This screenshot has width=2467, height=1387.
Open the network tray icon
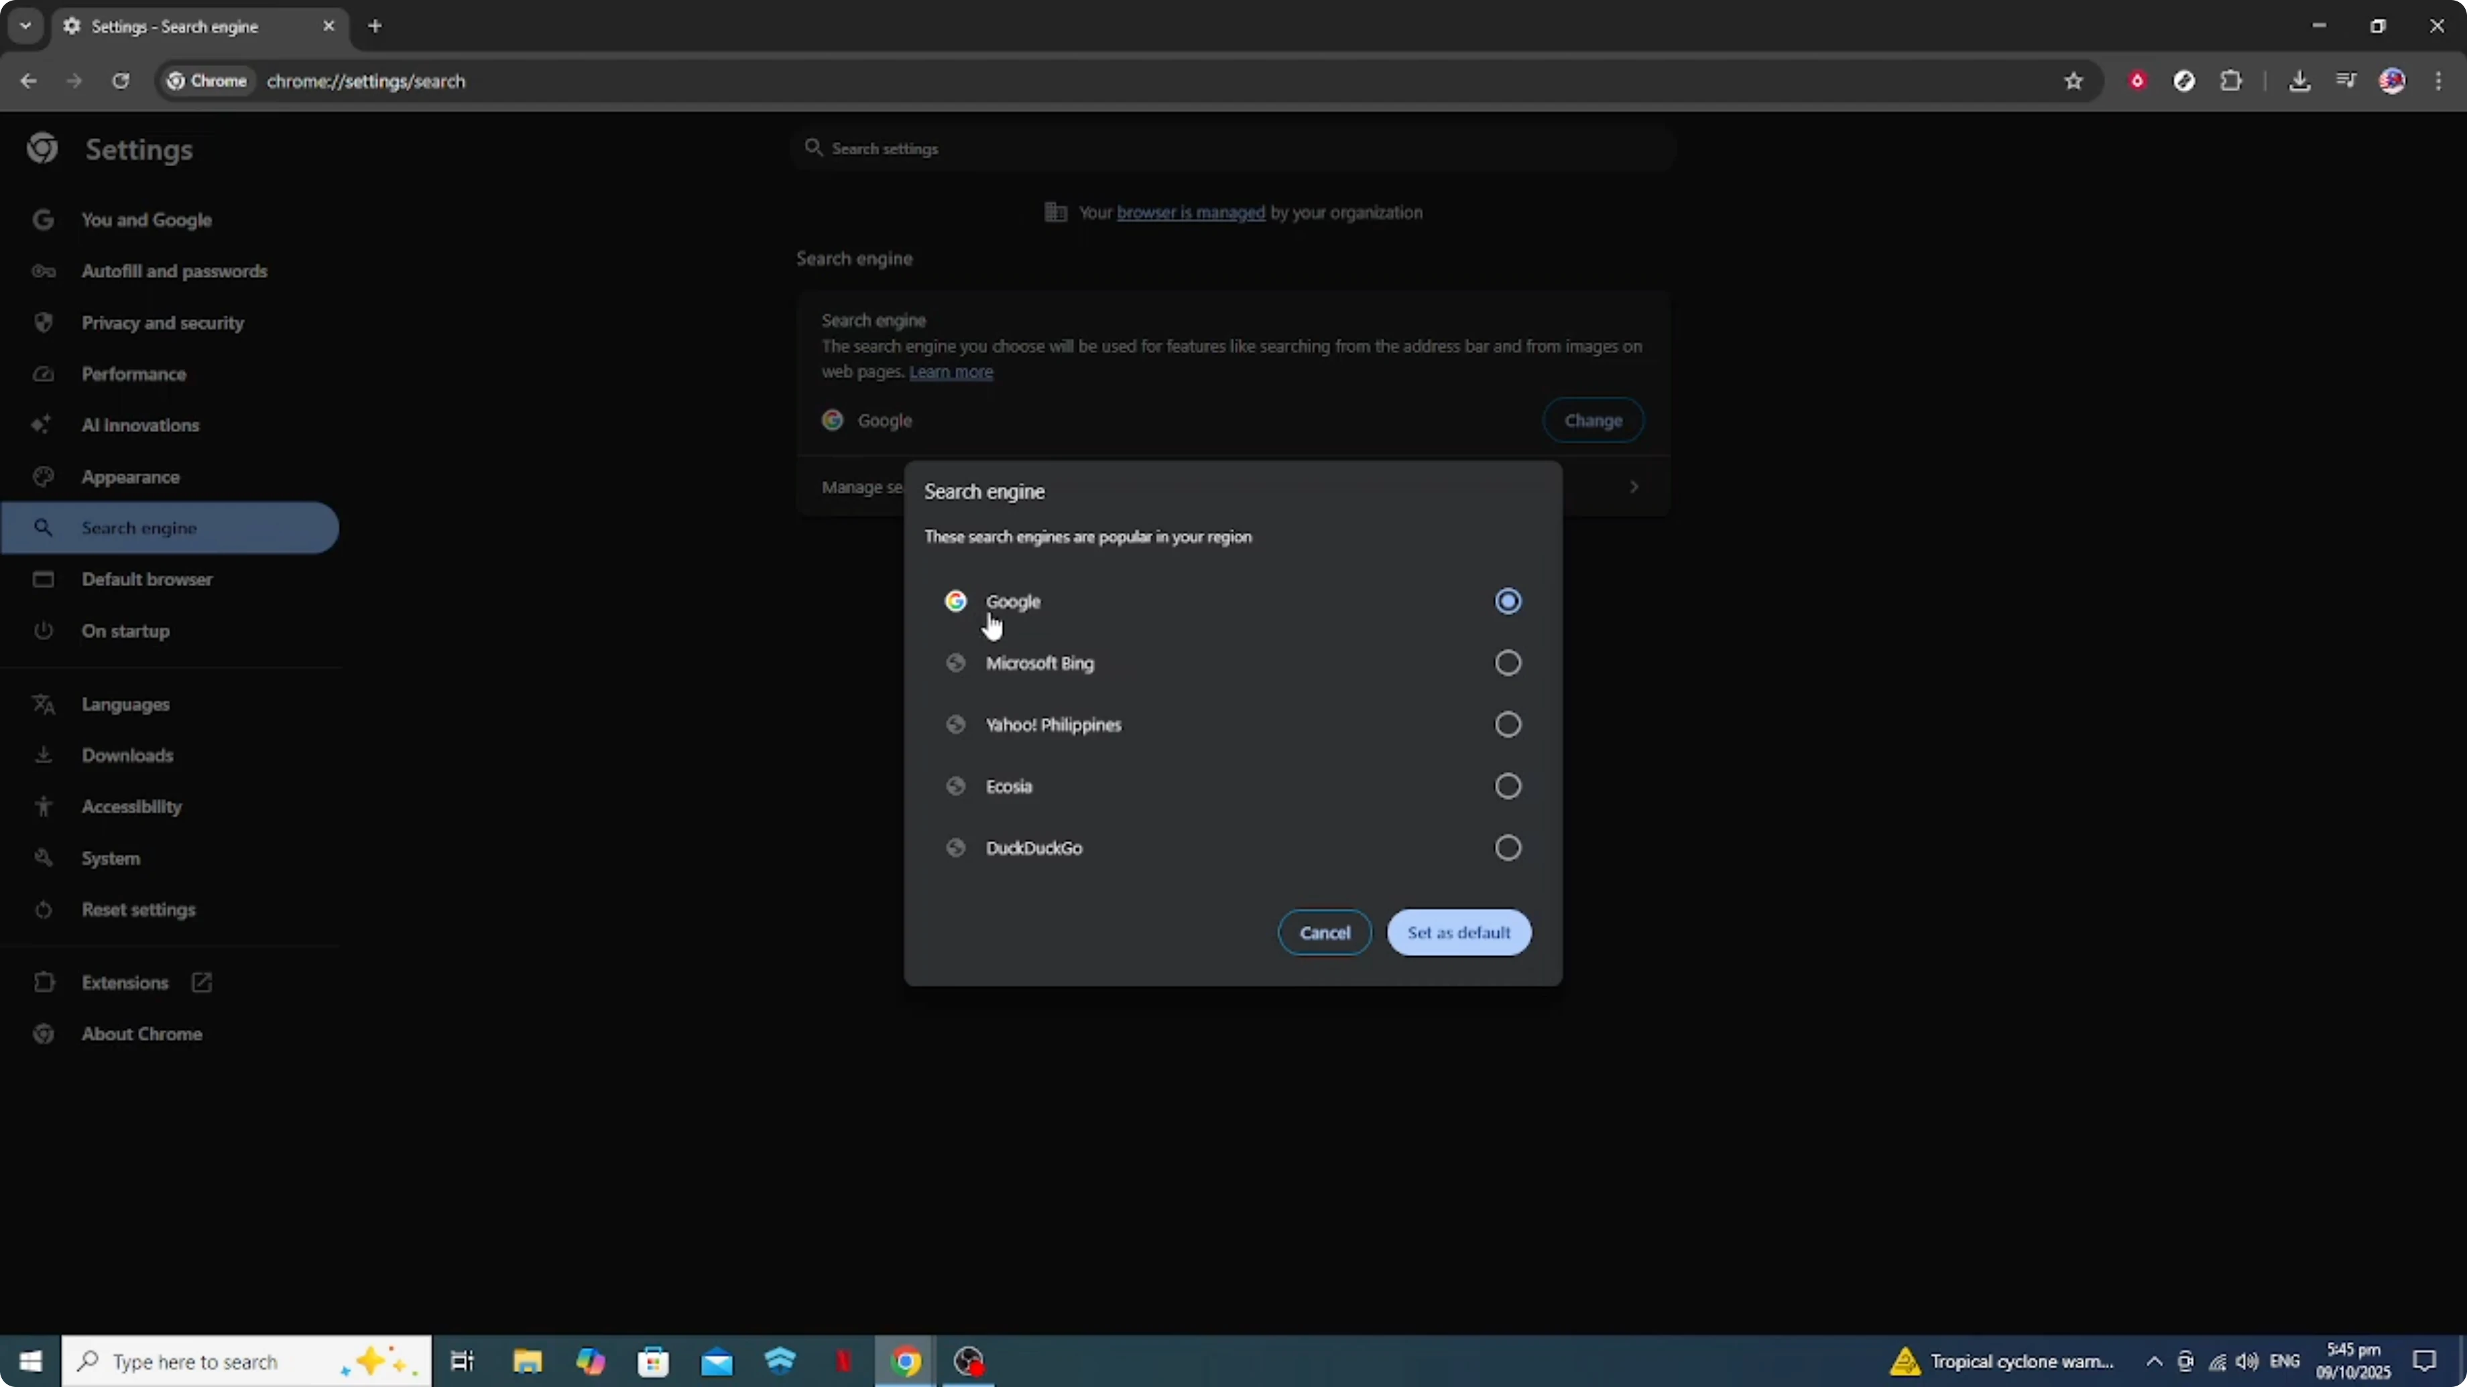pyautogui.click(x=2217, y=1361)
